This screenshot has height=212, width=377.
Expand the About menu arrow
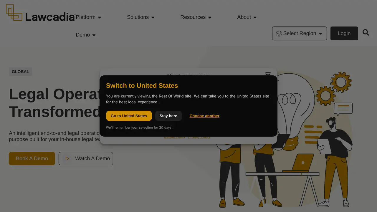255,17
